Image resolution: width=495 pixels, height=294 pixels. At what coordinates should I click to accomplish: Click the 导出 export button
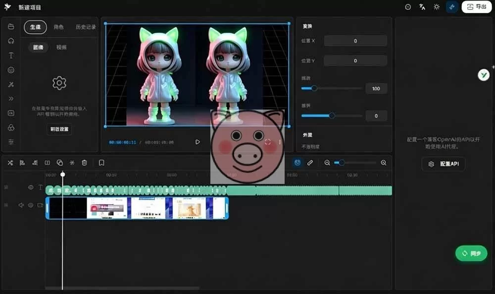pyautogui.click(x=476, y=7)
